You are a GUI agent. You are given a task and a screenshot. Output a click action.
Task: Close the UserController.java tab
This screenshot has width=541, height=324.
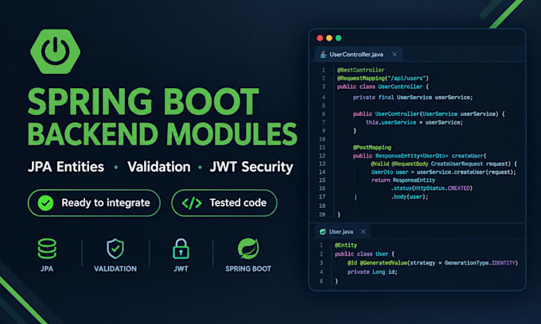point(395,55)
